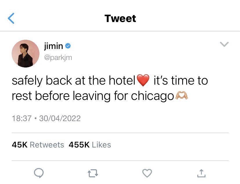Click the 30/04/2022 date

pos(60,119)
